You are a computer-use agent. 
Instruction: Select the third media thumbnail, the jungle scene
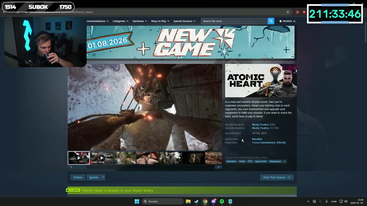click(124, 158)
